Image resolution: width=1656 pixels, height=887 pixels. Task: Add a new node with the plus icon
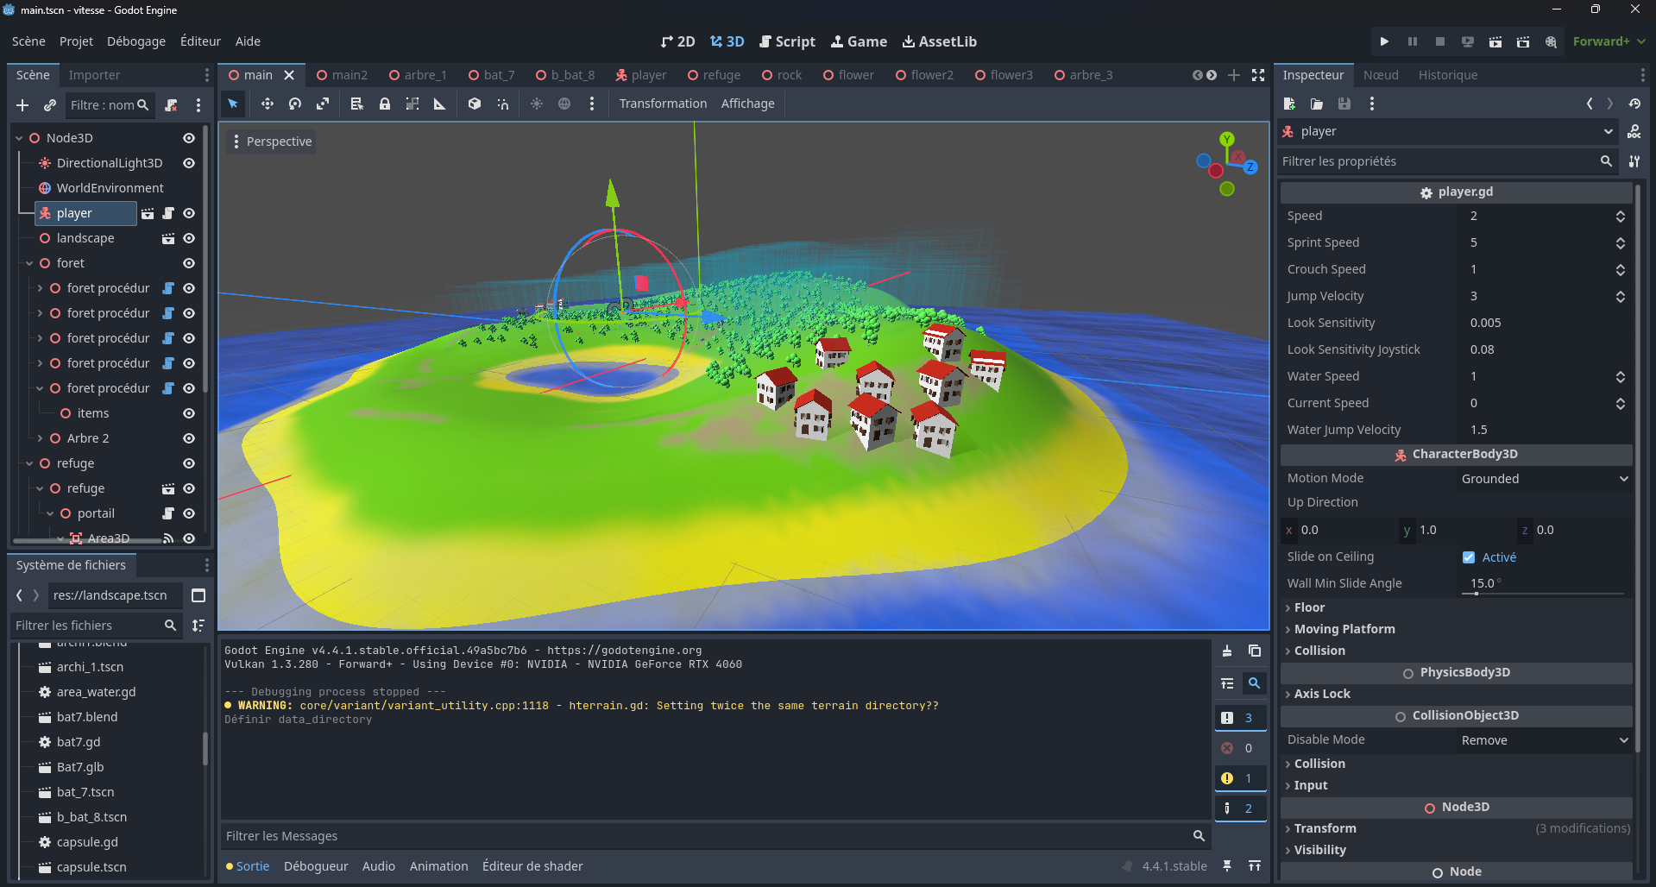click(x=22, y=105)
